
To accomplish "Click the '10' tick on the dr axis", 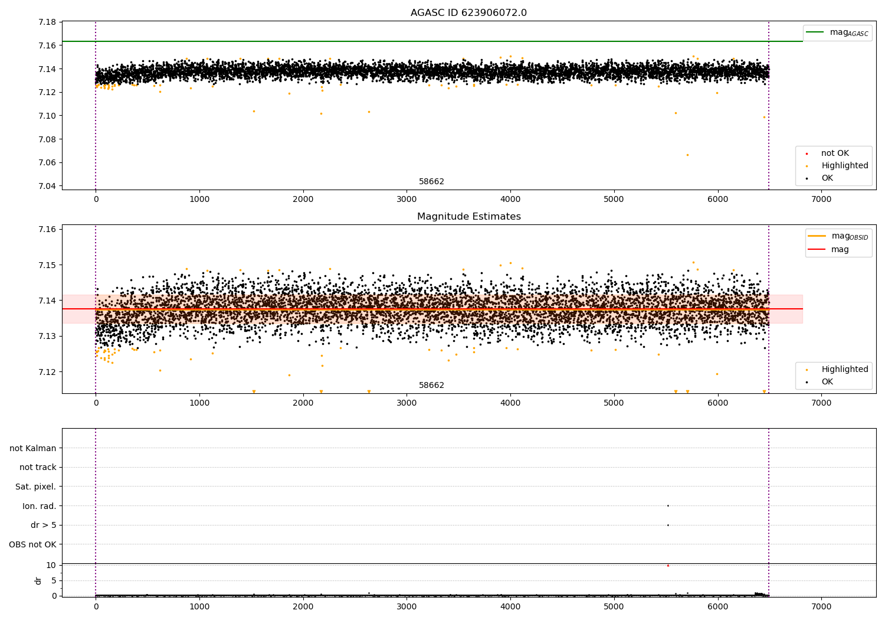I will coord(51,565).
